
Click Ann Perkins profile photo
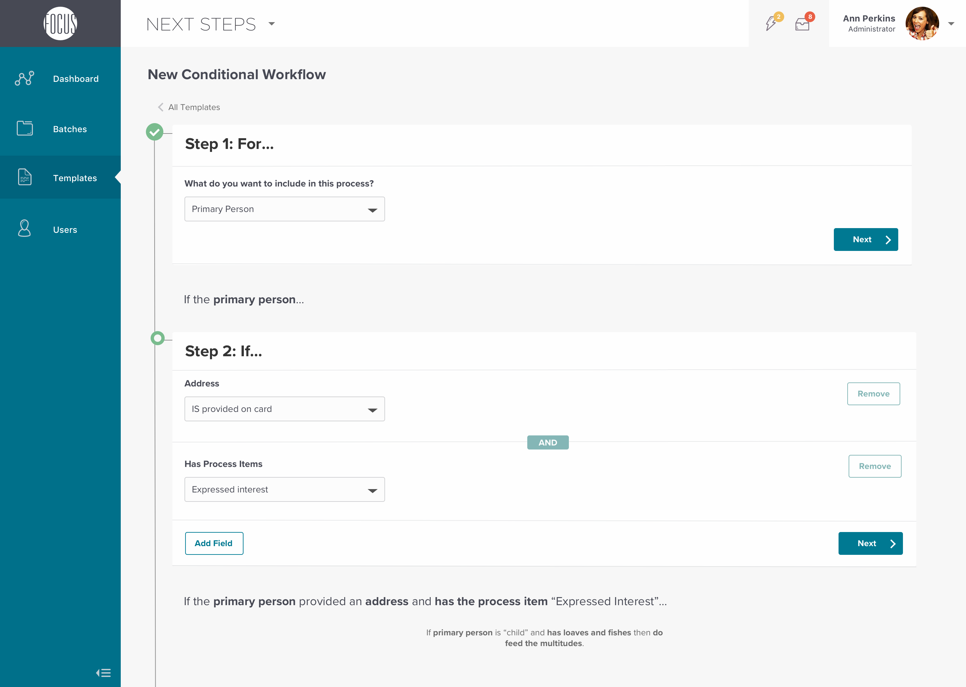[922, 24]
